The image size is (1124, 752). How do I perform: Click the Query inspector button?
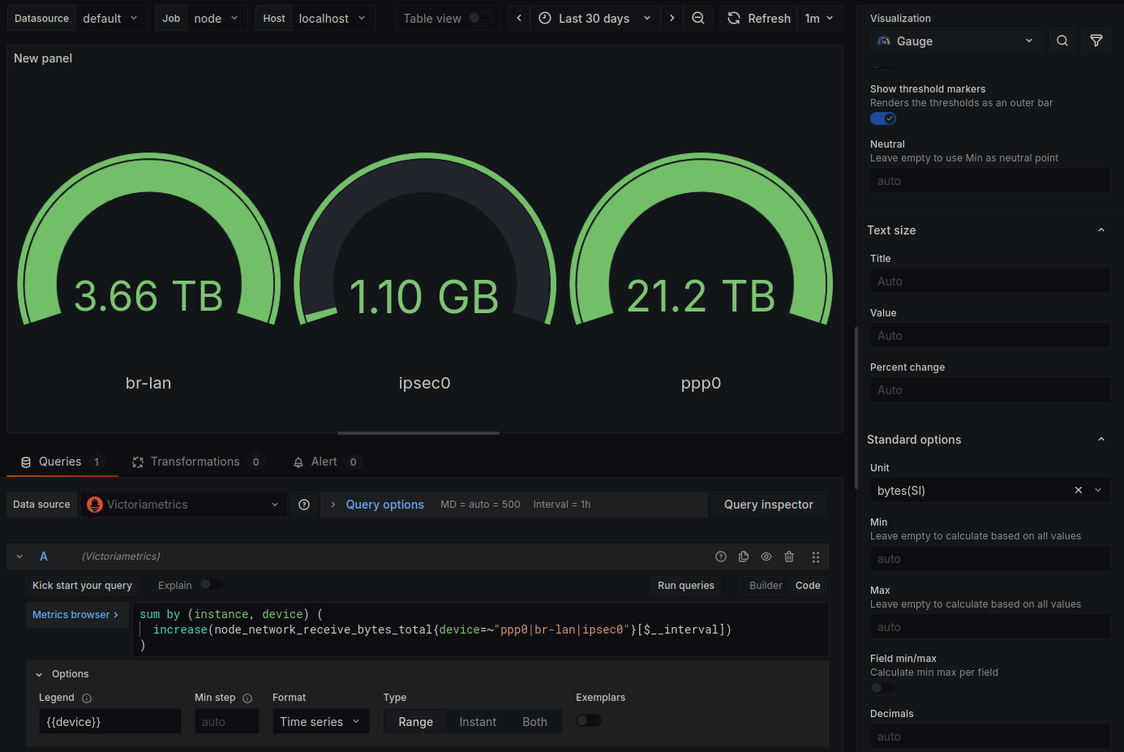(768, 505)
